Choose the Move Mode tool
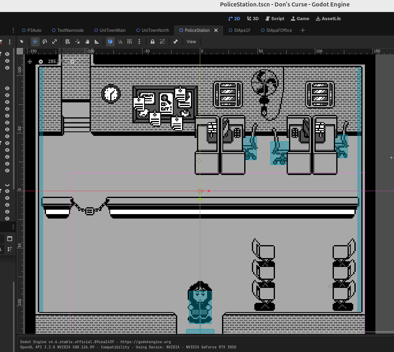The image size is (394, 352). [35, 42]
